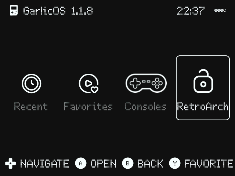The width and height of the screenshot is (235, 176).
Task: Click the 22:37 clock display
Action: point(191,11)
